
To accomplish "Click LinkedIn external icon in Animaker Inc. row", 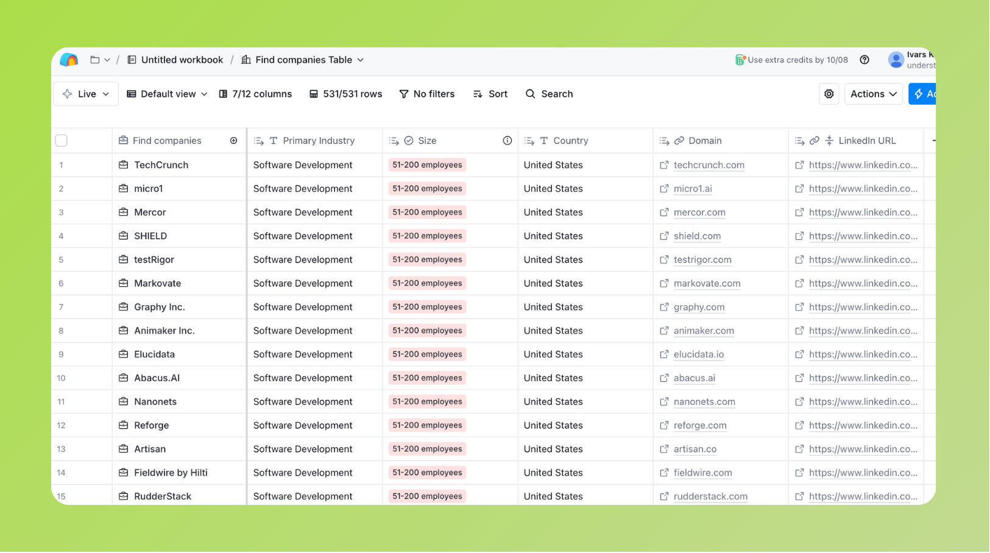I will click(799, 331).
